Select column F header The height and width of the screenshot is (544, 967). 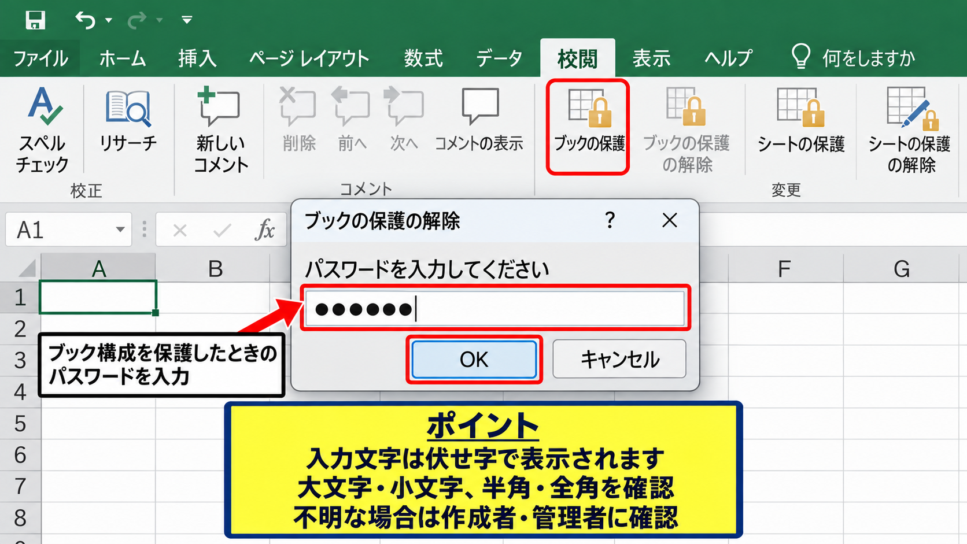coord(784,269)
